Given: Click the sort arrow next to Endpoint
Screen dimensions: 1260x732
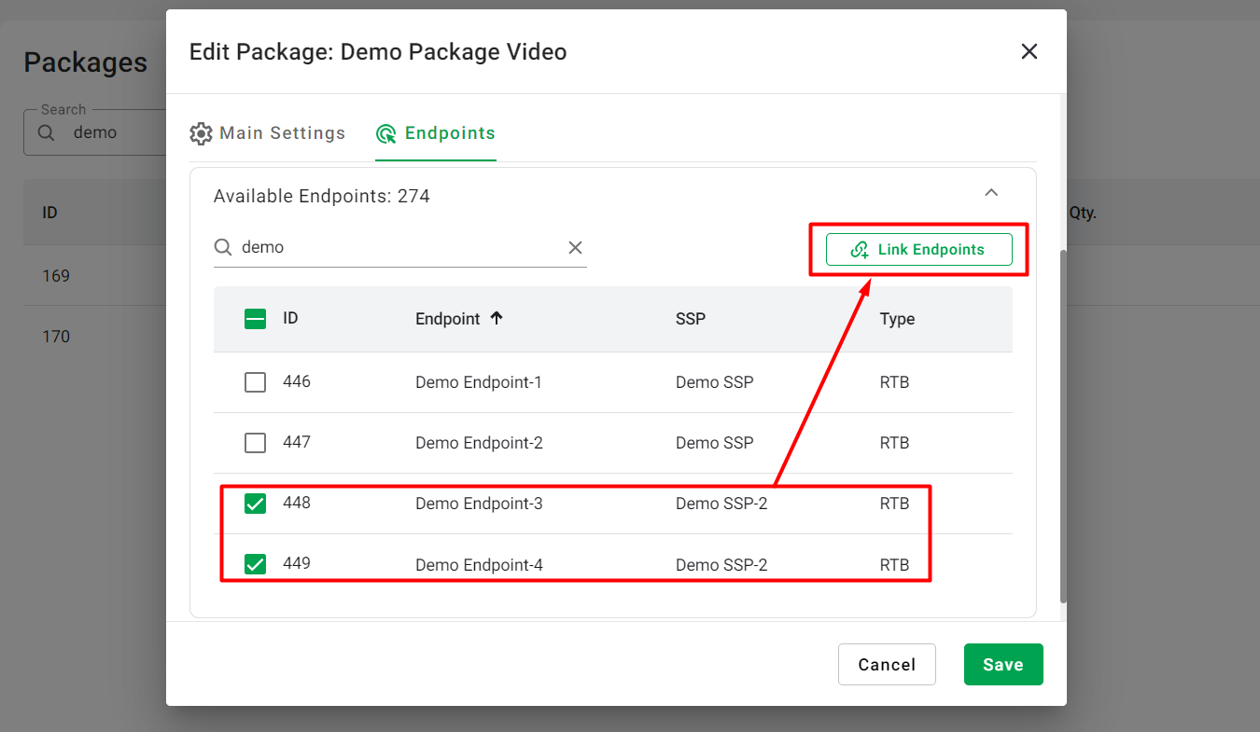Looking at the screenshot, I should coord(497,318).
